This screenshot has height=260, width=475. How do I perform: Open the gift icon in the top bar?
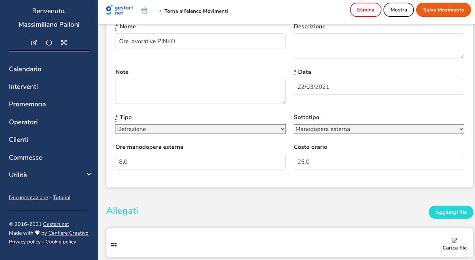[144, 10]
